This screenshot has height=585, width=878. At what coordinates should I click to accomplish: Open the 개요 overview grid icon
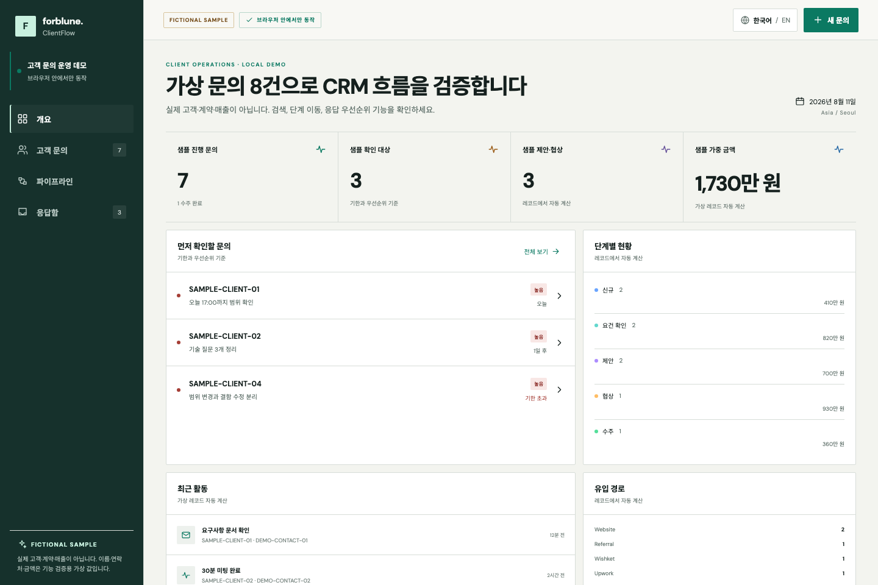click(23, 119)
